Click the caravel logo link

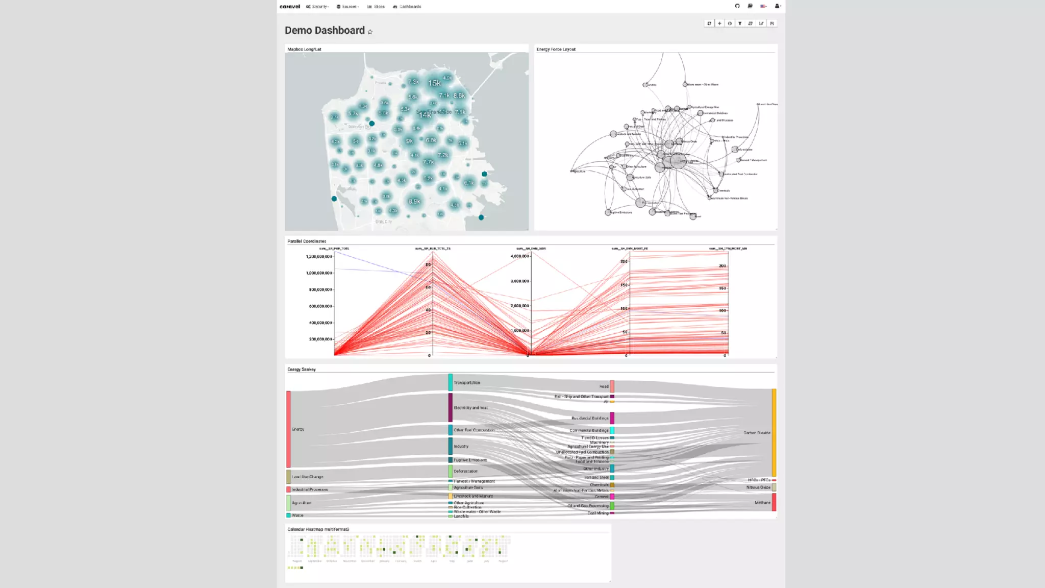click(290, 7)
